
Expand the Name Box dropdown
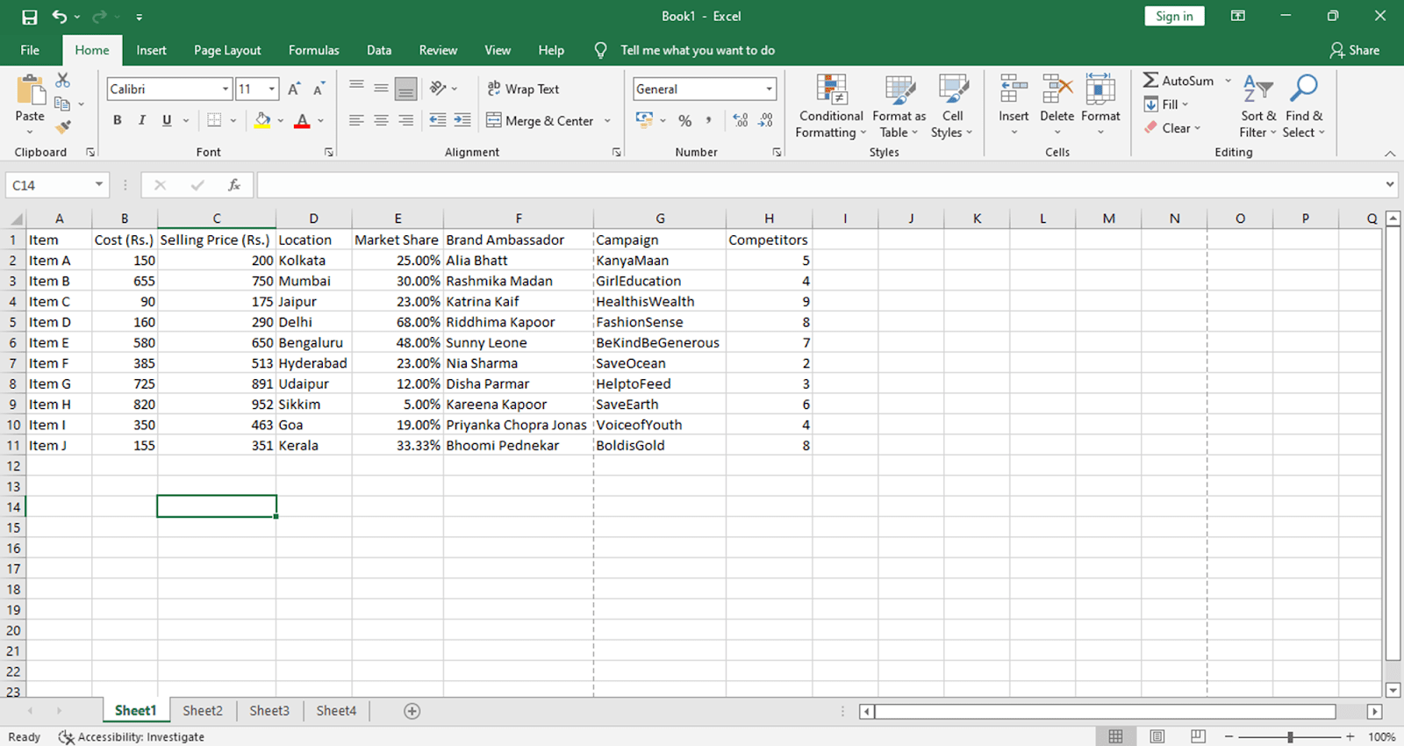99,184
